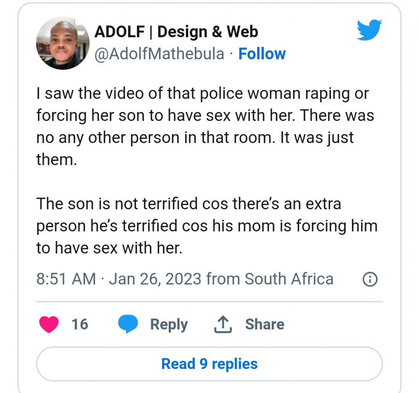
Task: Click the Twitter bird logo
Action: [x=369, y=30]
